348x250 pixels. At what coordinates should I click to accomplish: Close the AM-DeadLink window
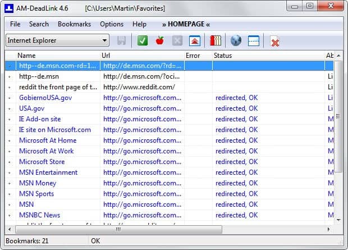331,6
